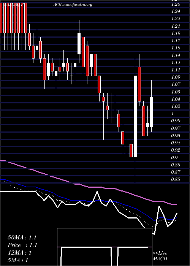
Task: Click the 1.07 price axis label
Action: [x=176, y=84]
